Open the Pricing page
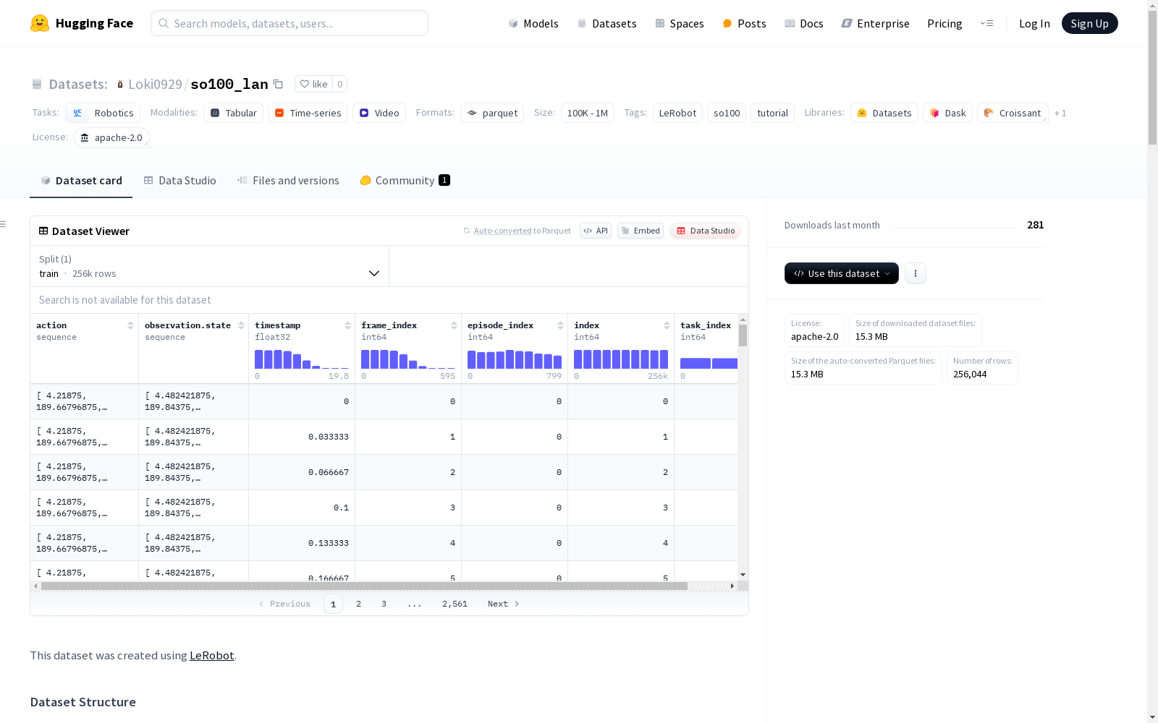This screenshot has height=723, width=1158. [944, 23]
